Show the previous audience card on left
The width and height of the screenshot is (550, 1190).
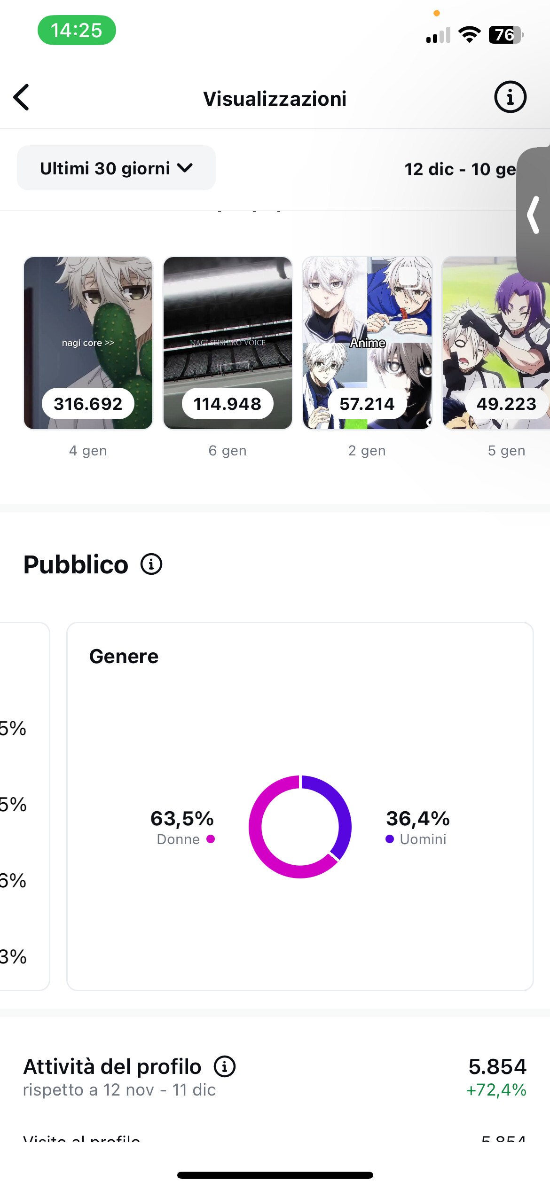[x=24, y=806]
